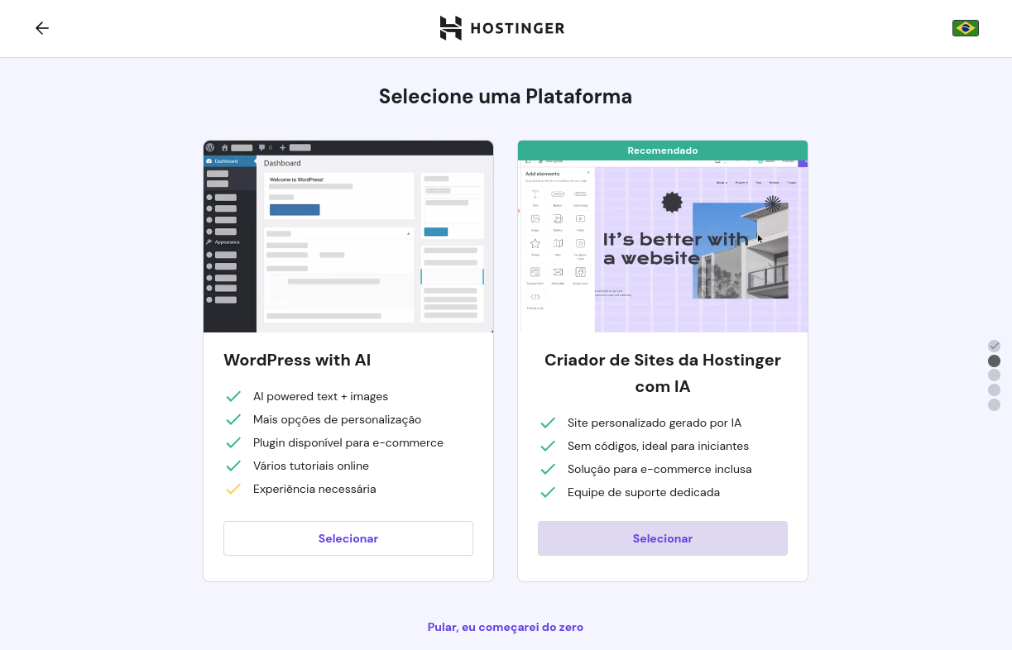The width and height of the screenshot is (1012, 650).
Task: Select the WordPress with AI platform
Action: [x=348, y=538]
